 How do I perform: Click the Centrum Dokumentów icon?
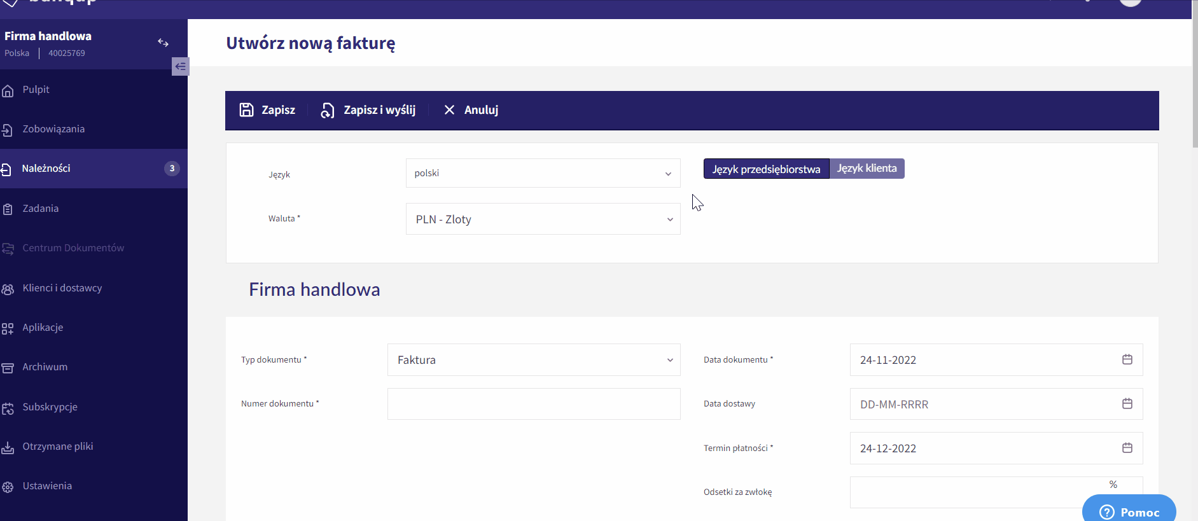[x=8, y=249]
